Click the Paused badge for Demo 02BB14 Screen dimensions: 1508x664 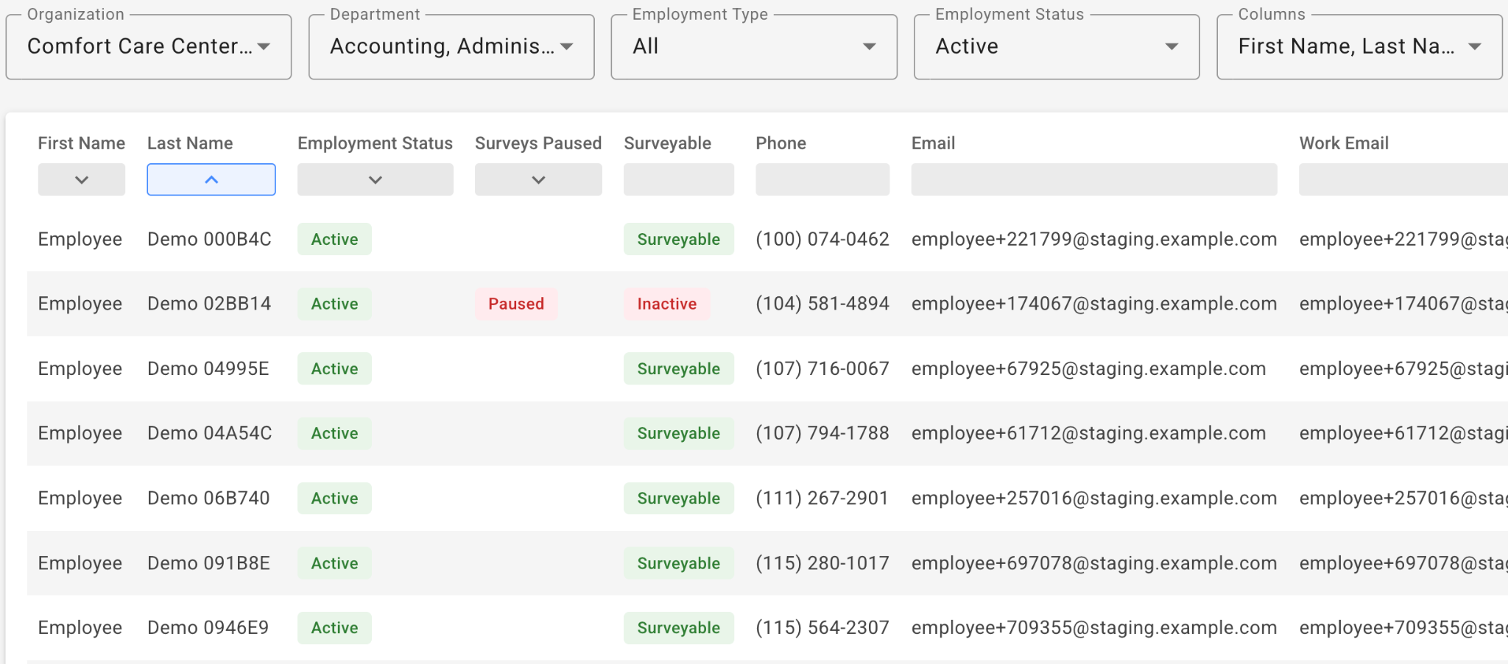click(x=516, y=304)
